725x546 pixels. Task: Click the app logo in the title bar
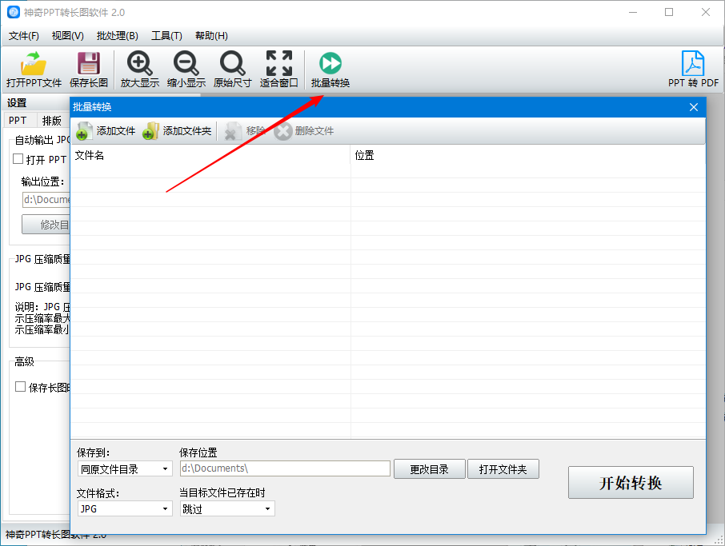click(x=13, y=12)
